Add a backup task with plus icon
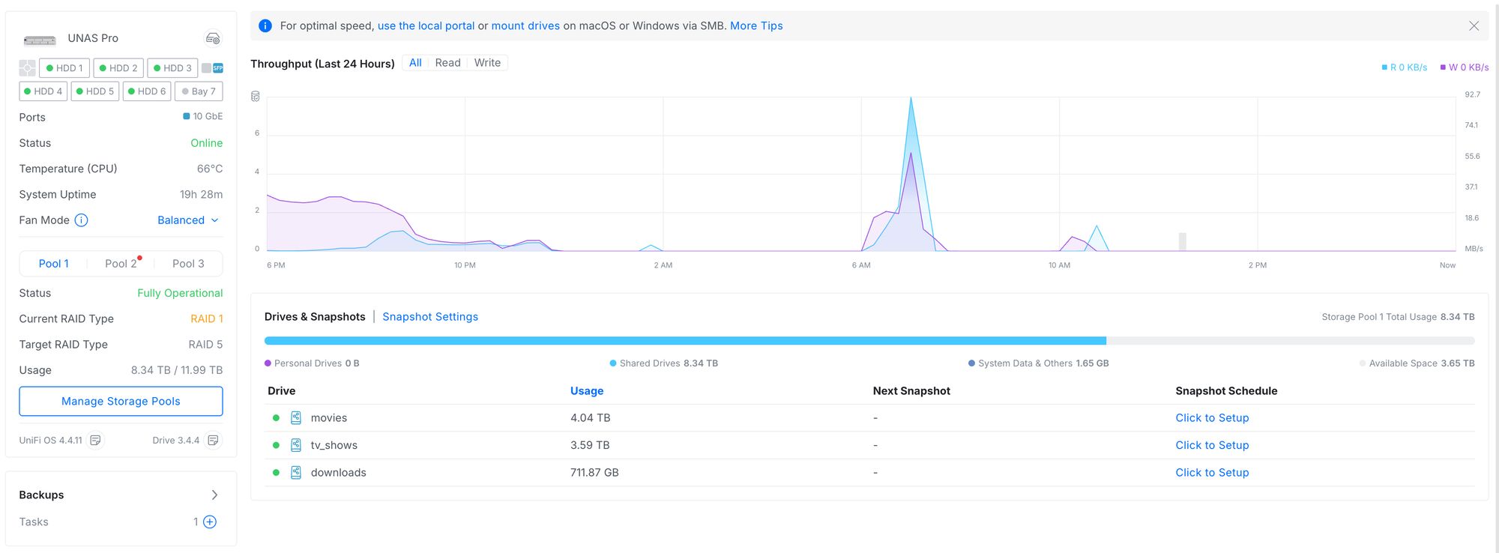This screenshot has height=553, width=1499. [210, 522]
